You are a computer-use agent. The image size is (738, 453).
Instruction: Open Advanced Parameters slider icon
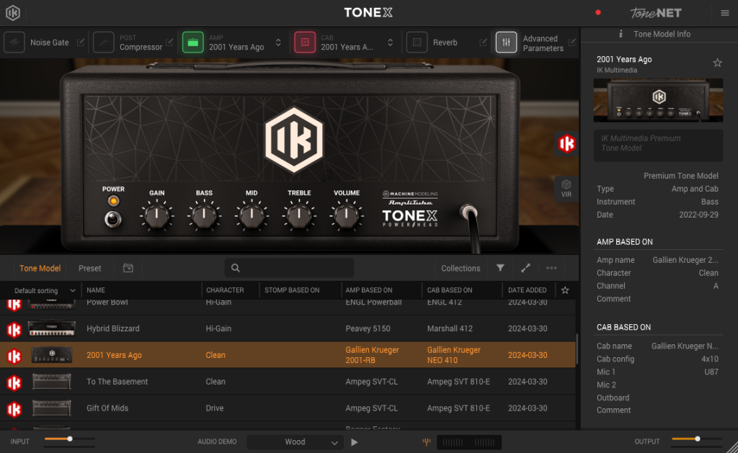pos(507,42)
